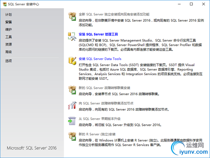Click 向 SQL Server 故障转移群集添加节点 link

coord(106,103)
